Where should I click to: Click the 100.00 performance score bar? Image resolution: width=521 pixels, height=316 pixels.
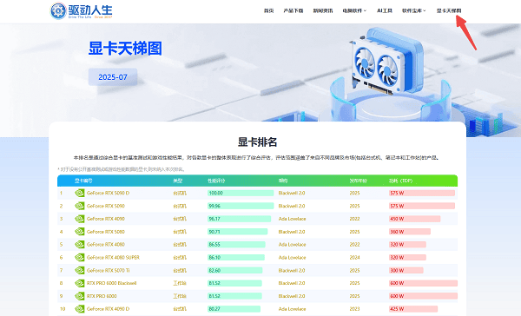point(241,193)
